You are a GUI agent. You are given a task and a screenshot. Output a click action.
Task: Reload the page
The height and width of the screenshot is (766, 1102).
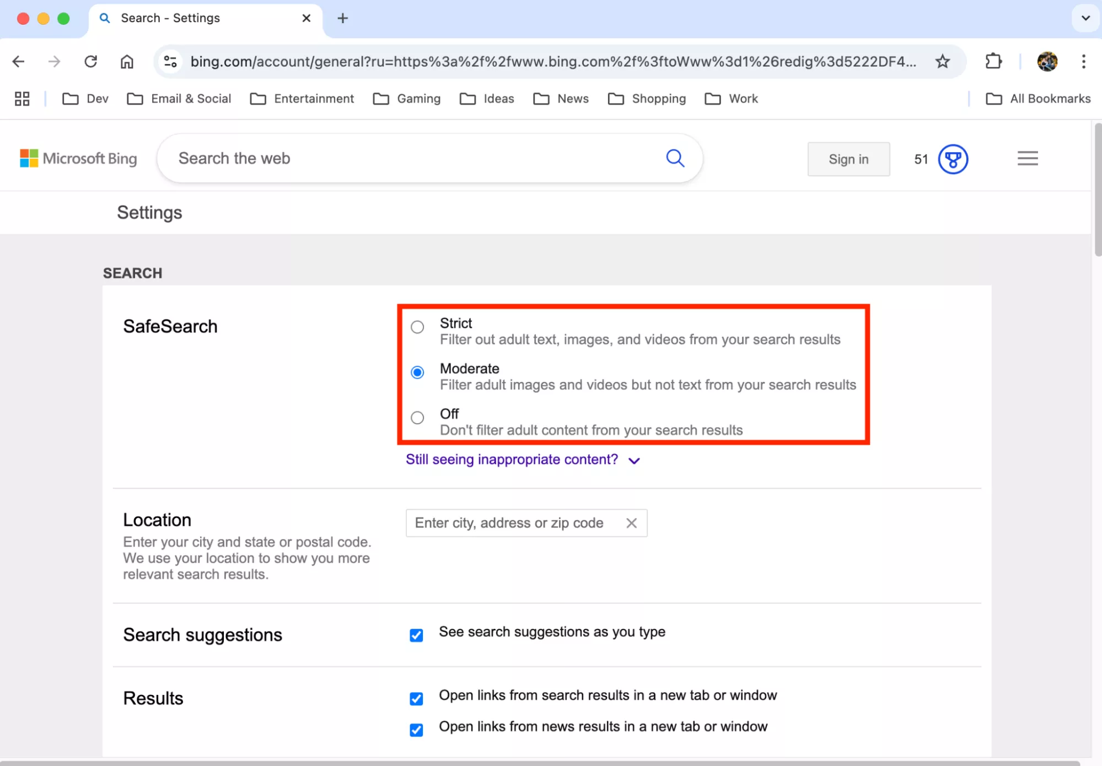coord(91,61)
